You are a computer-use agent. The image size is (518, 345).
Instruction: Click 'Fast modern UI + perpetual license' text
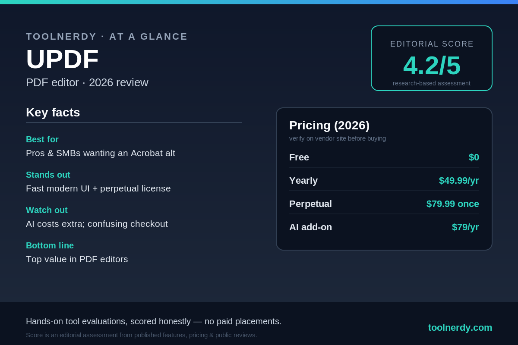pos(98,188)
